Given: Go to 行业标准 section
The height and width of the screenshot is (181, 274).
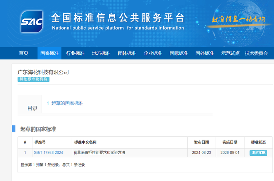Looking at the screenshot, I should tap(75, 53).
